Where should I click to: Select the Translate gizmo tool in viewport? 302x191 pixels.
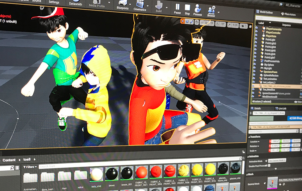(182, 21)
